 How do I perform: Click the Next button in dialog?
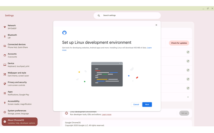pyautogui.click(x=147, y=105)
